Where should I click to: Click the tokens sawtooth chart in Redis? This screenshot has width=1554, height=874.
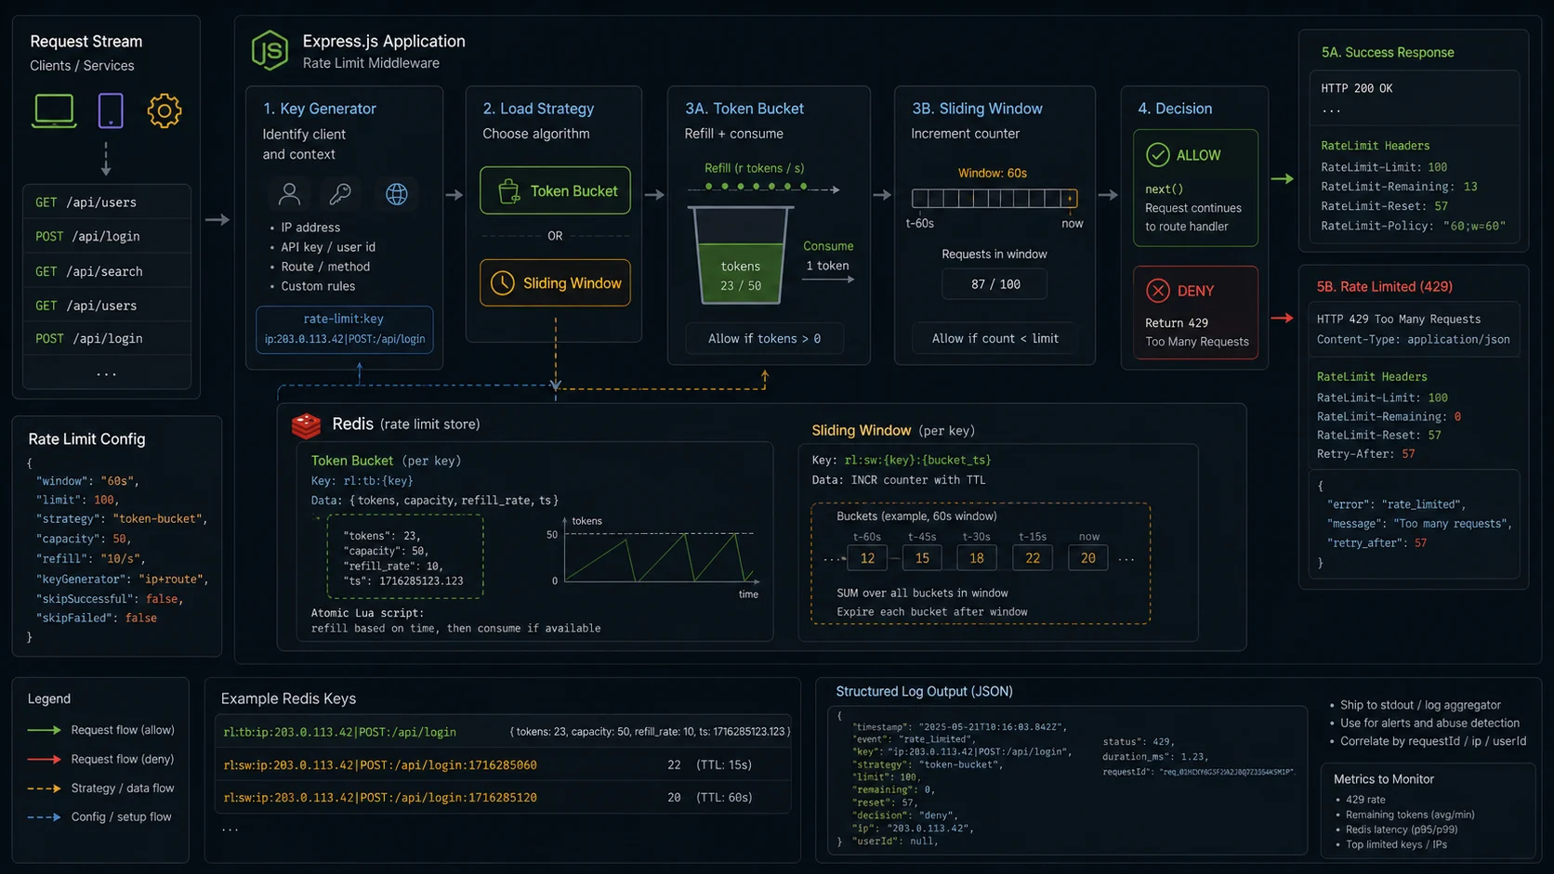pyautogui.click(x=658, y=557)
